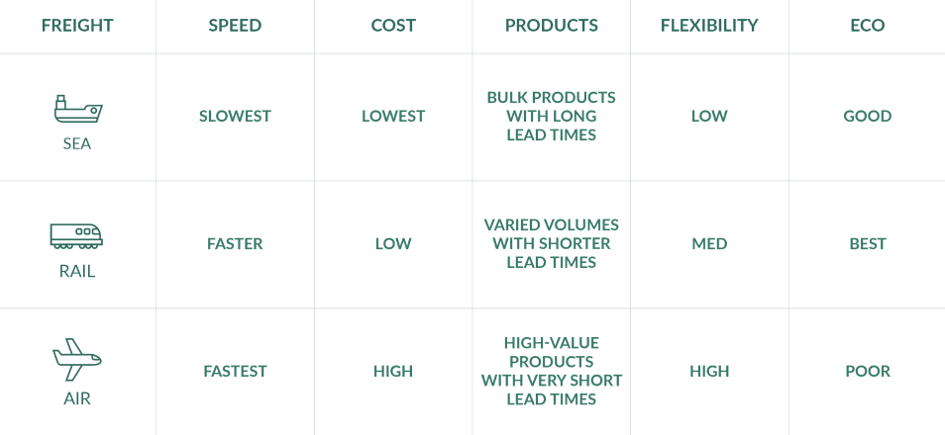Select the SEA label under the ship

pos(77,143)
